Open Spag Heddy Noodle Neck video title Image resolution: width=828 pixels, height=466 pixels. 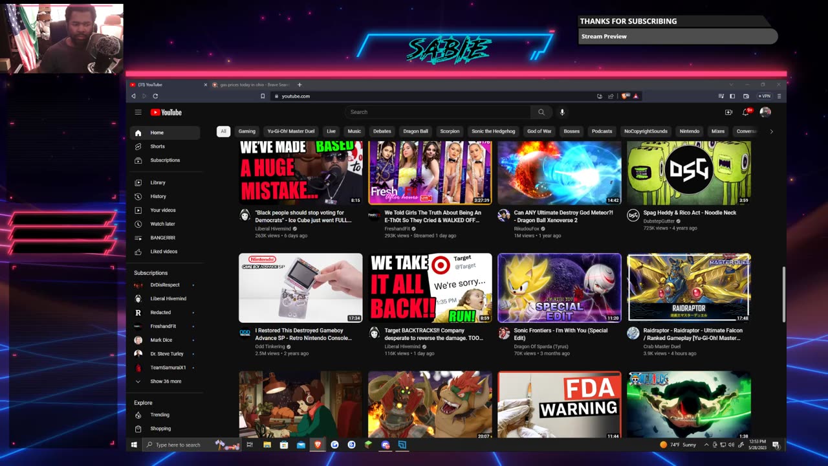coord(690,212)
